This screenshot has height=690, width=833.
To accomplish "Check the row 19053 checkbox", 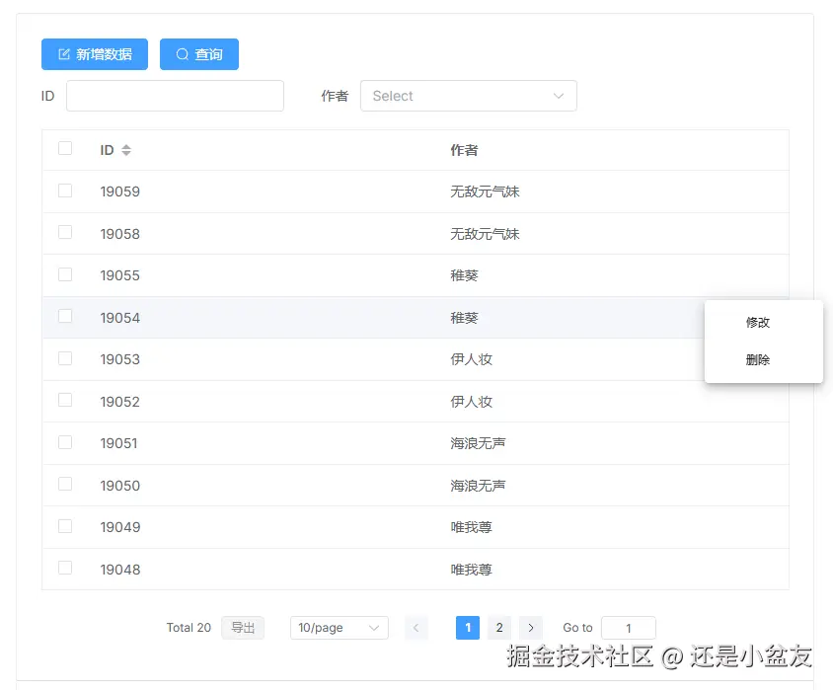I will 65,358.
